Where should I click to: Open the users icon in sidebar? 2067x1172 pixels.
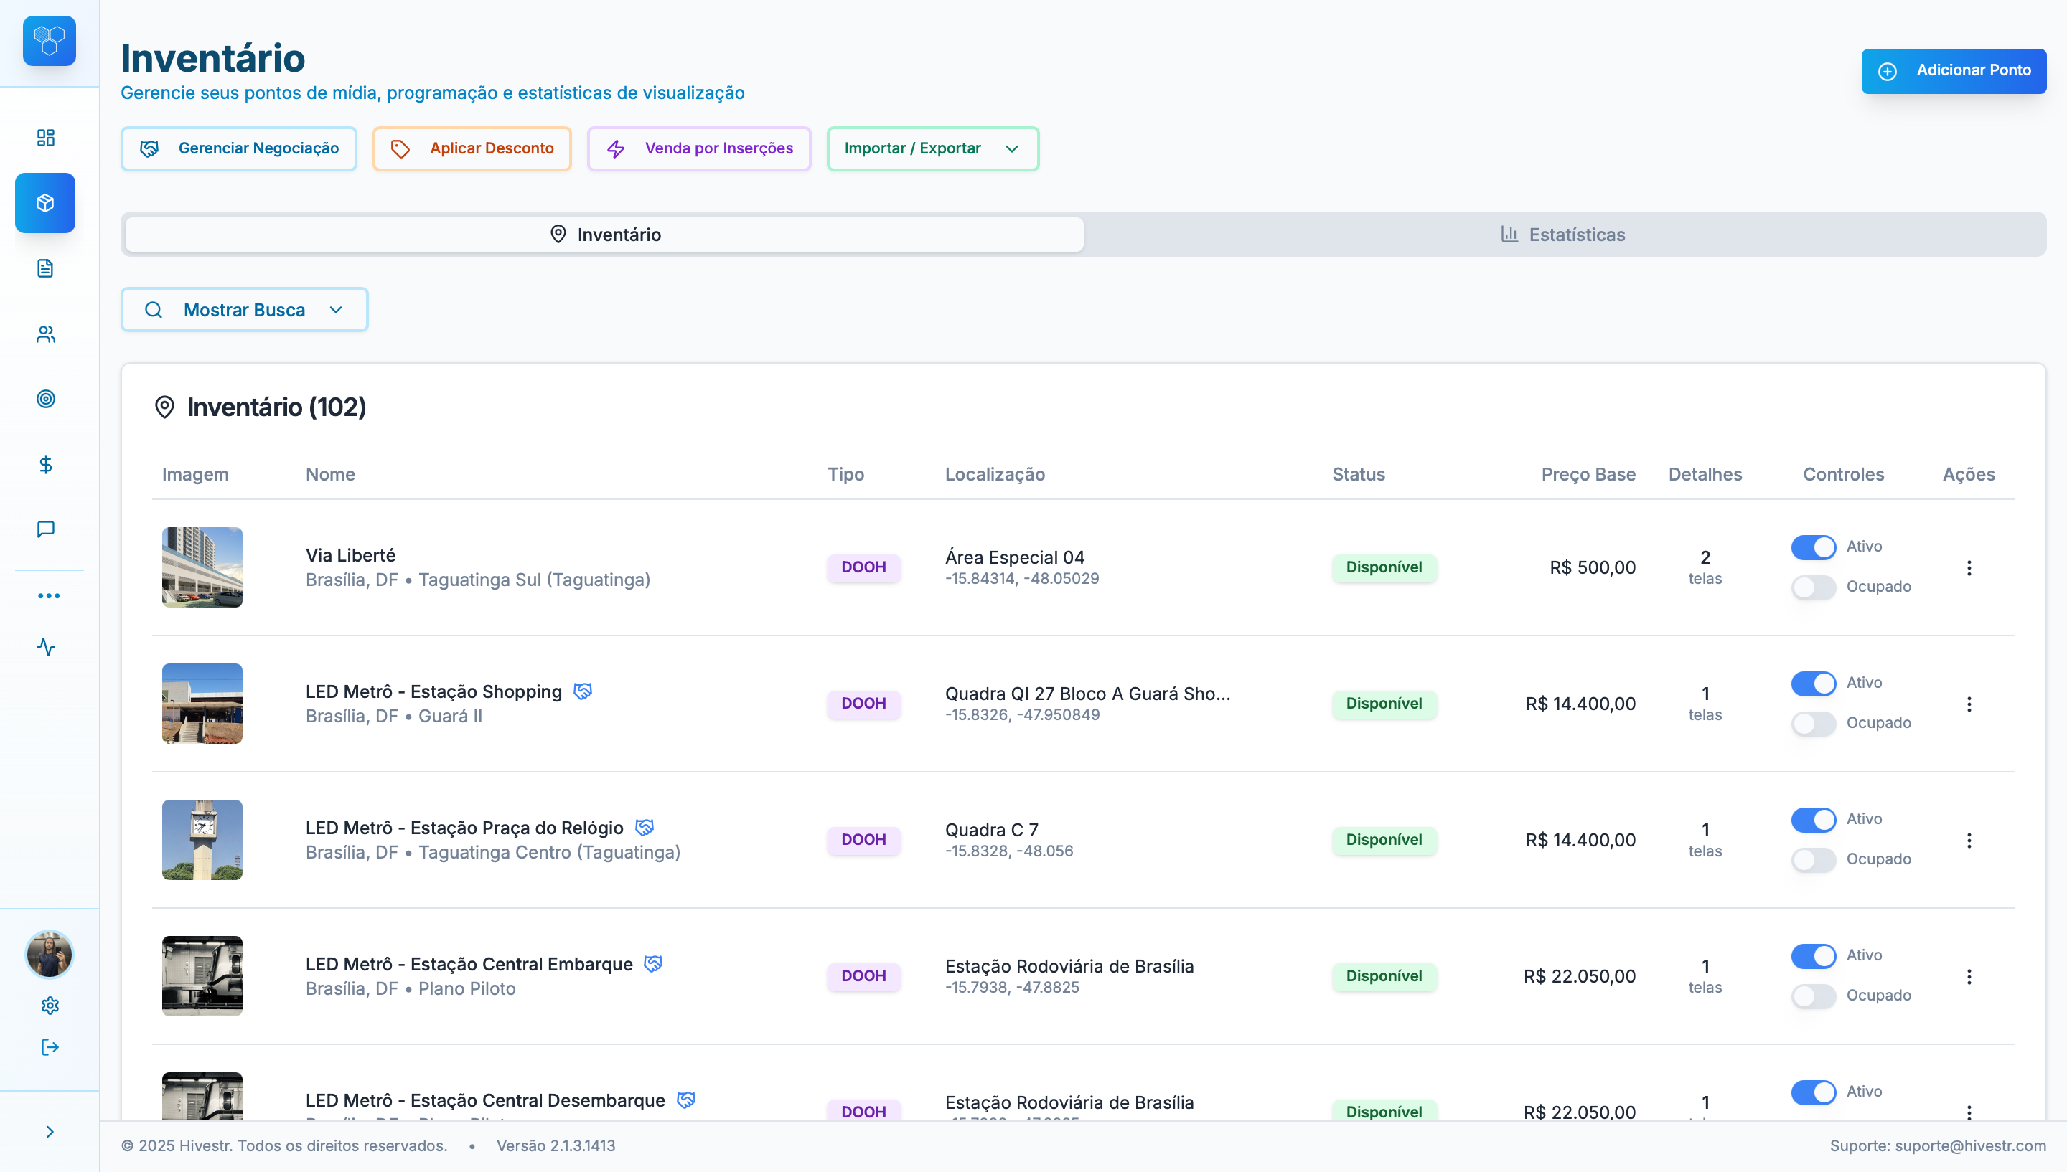click(46, 334)
